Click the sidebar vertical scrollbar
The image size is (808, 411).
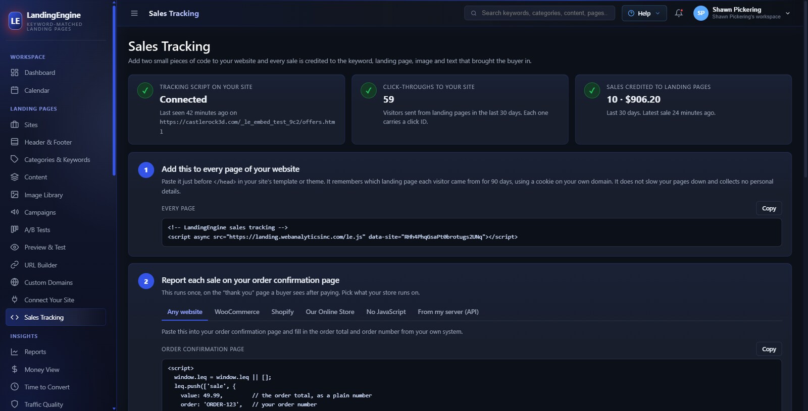(114, 91)
